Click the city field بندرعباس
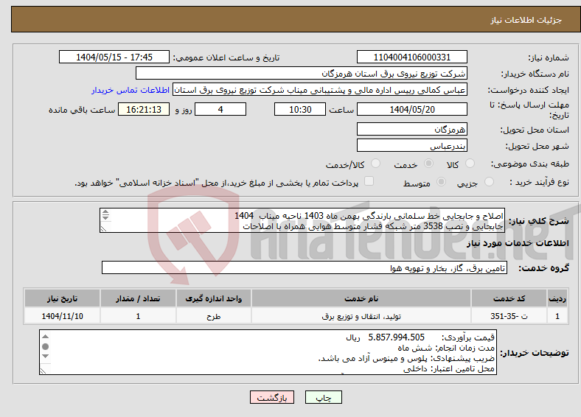Screen dimensions: 581x417 (x=411, y=146)
